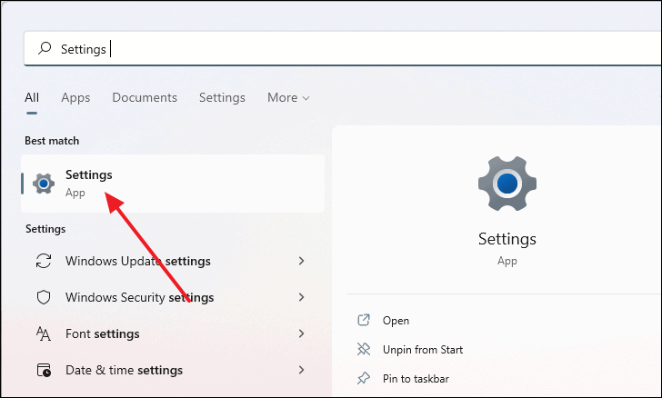Select Unpin from Start option

423,350
